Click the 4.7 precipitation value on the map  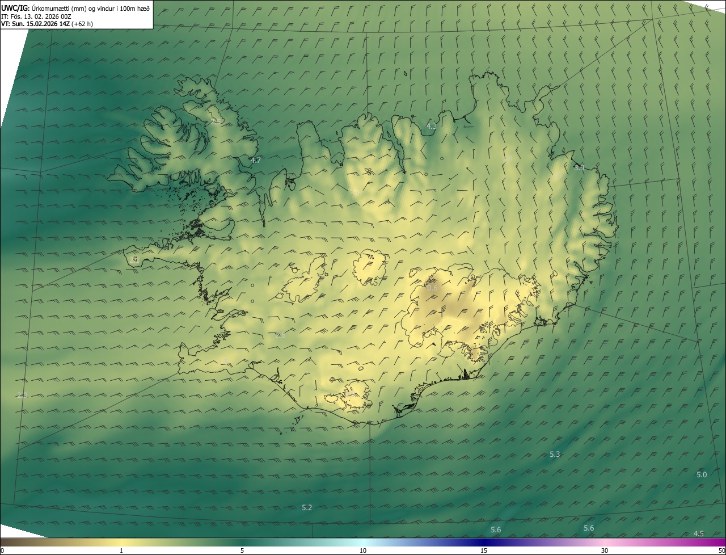point(256,161)
